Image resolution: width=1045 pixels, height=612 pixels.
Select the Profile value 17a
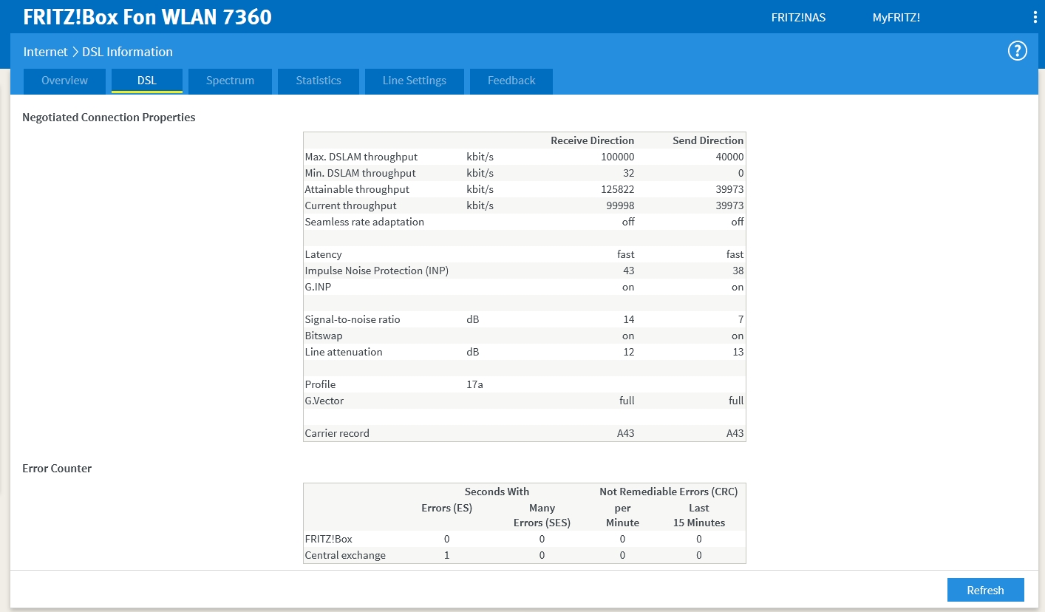pyautogui.click(x=474, y=384)
